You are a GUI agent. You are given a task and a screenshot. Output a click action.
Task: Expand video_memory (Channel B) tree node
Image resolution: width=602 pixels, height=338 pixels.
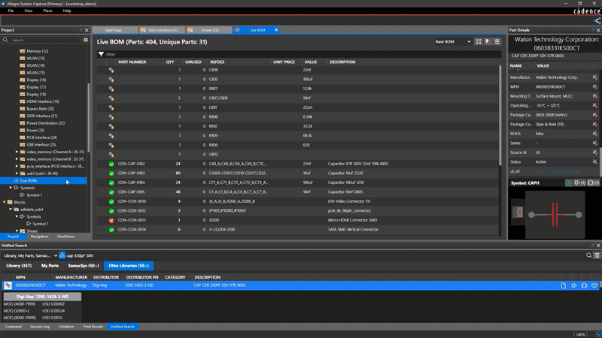(x=17, y=159)
